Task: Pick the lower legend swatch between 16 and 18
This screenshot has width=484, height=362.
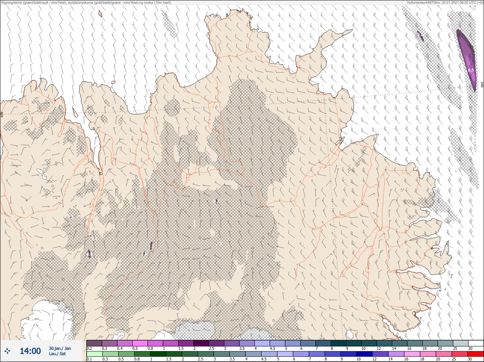Action: tap(412, 354)
